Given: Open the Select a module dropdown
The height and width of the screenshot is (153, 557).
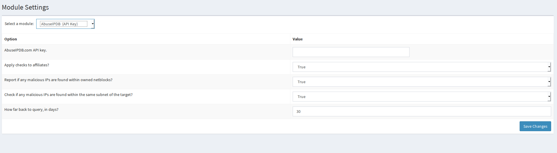Looking at the screenshot, I should 65,24.
